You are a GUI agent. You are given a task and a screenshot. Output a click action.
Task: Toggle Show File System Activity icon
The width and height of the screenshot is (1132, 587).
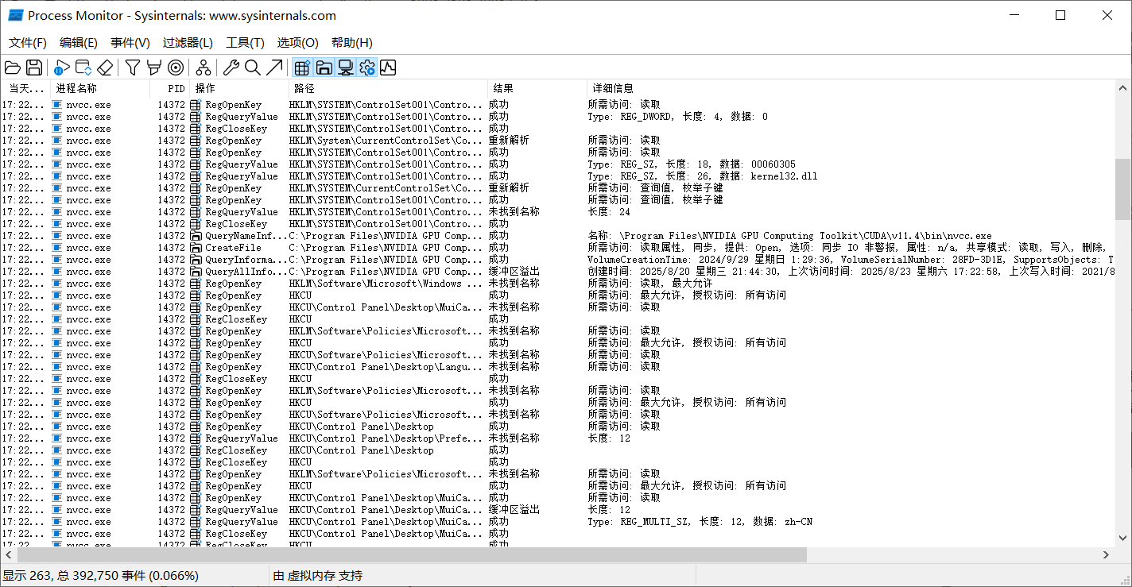pyautogui.click(x=324, y=68)
